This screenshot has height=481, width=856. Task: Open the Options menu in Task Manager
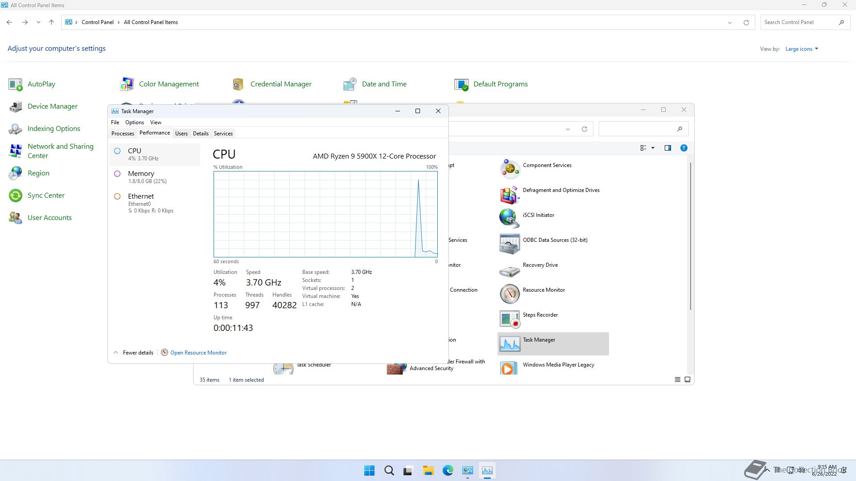click(x=135, y=122)
